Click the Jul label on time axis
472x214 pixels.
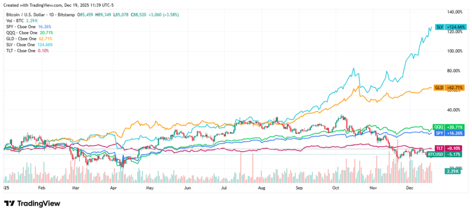click(x=224, y=188)
